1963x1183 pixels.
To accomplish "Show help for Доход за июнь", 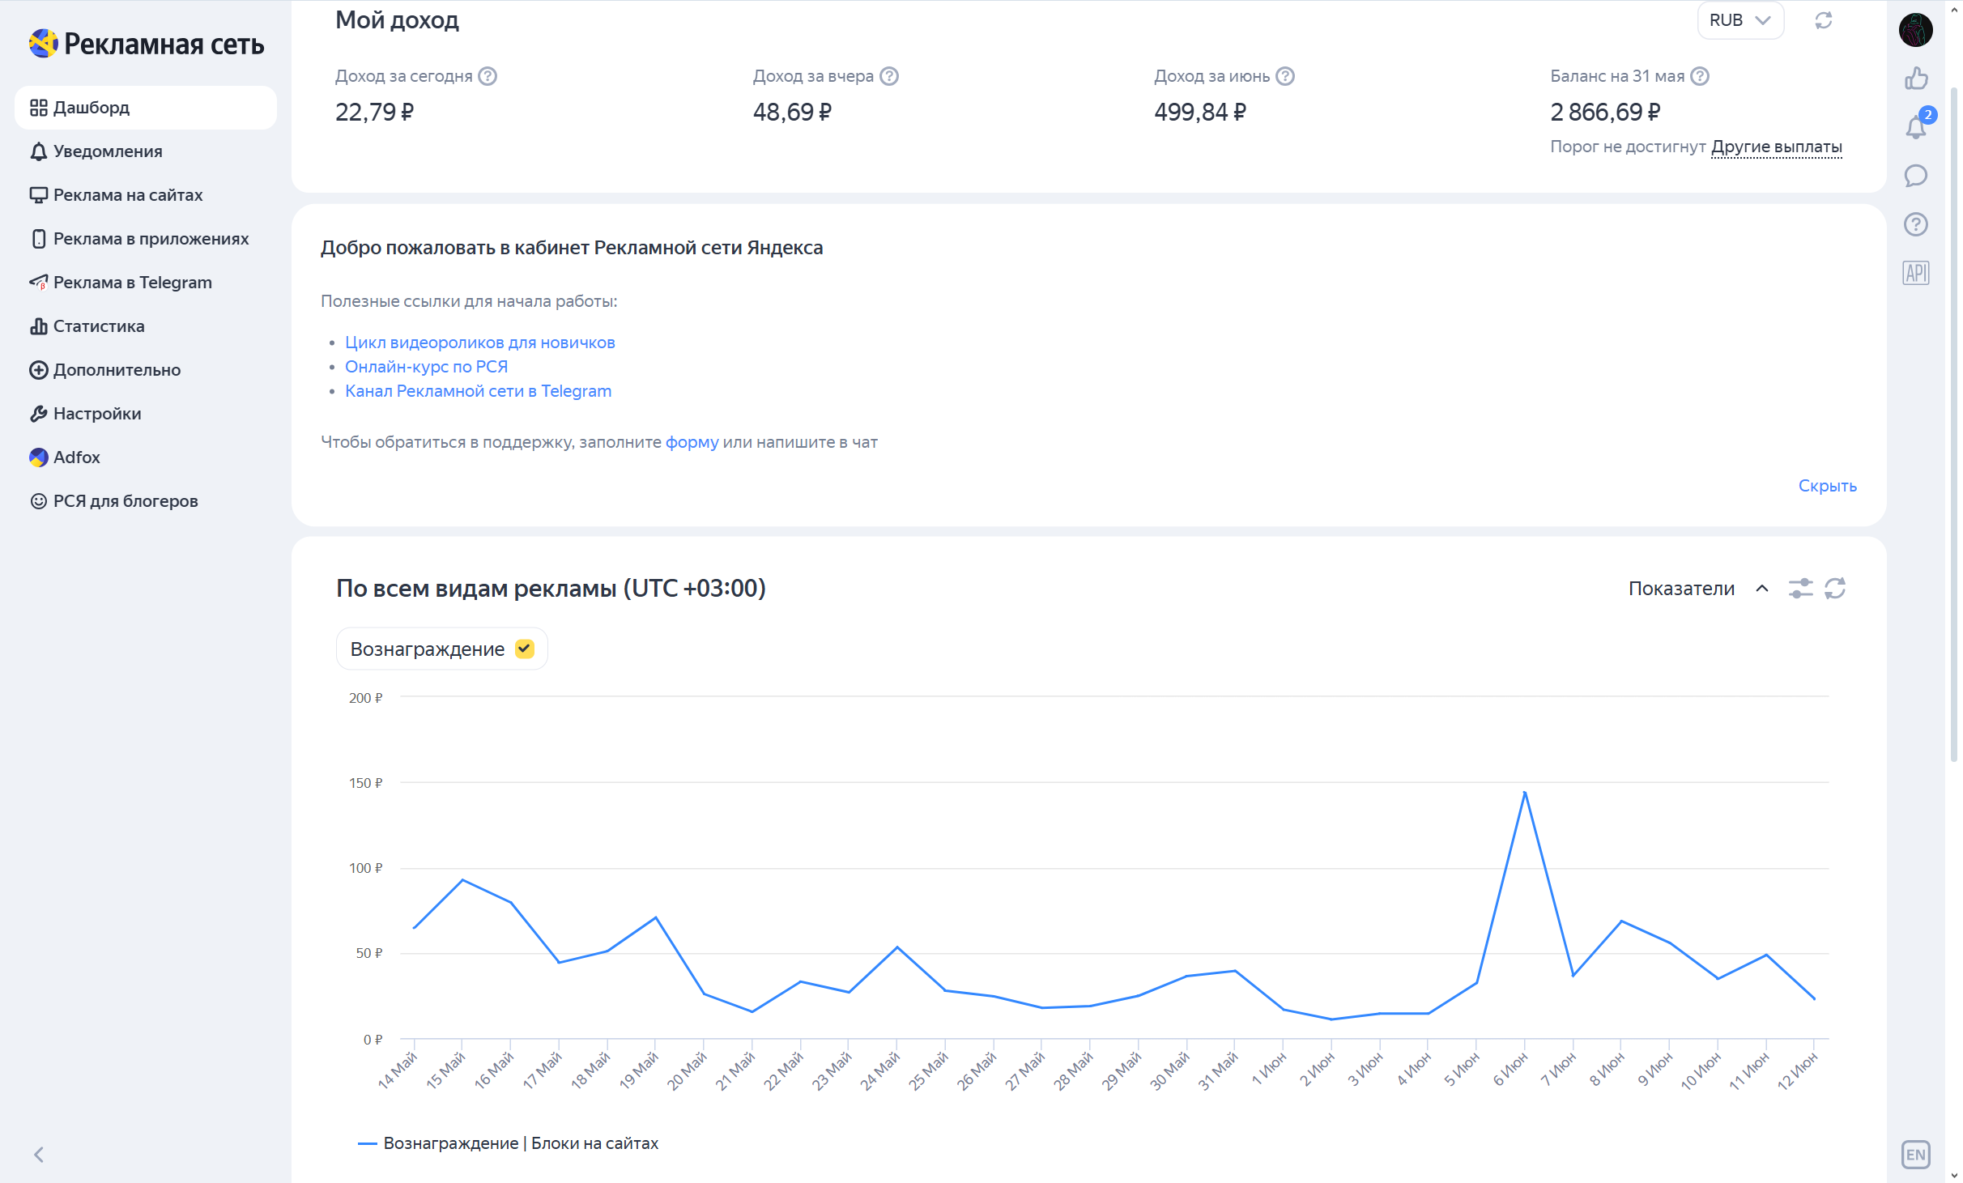I will [1285, 76].
